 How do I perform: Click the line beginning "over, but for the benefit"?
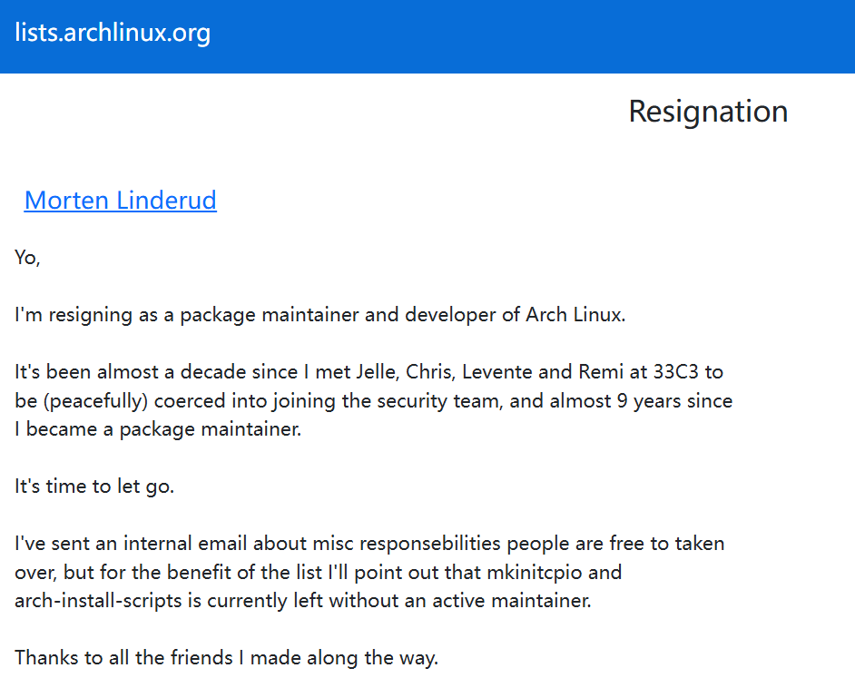pos(319,572)
